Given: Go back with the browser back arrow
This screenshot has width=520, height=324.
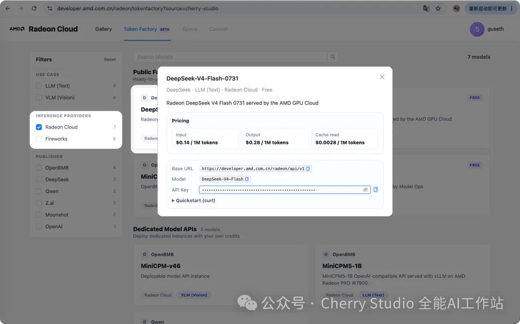Looking at the screenshot, I should (x=8, y=9).
